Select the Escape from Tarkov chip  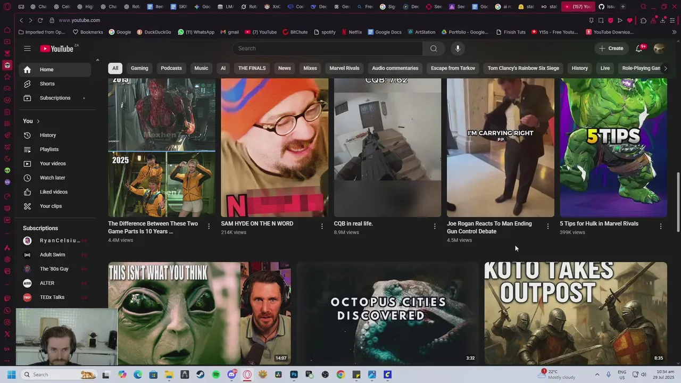pyautogui.click(x=453, y=68)
